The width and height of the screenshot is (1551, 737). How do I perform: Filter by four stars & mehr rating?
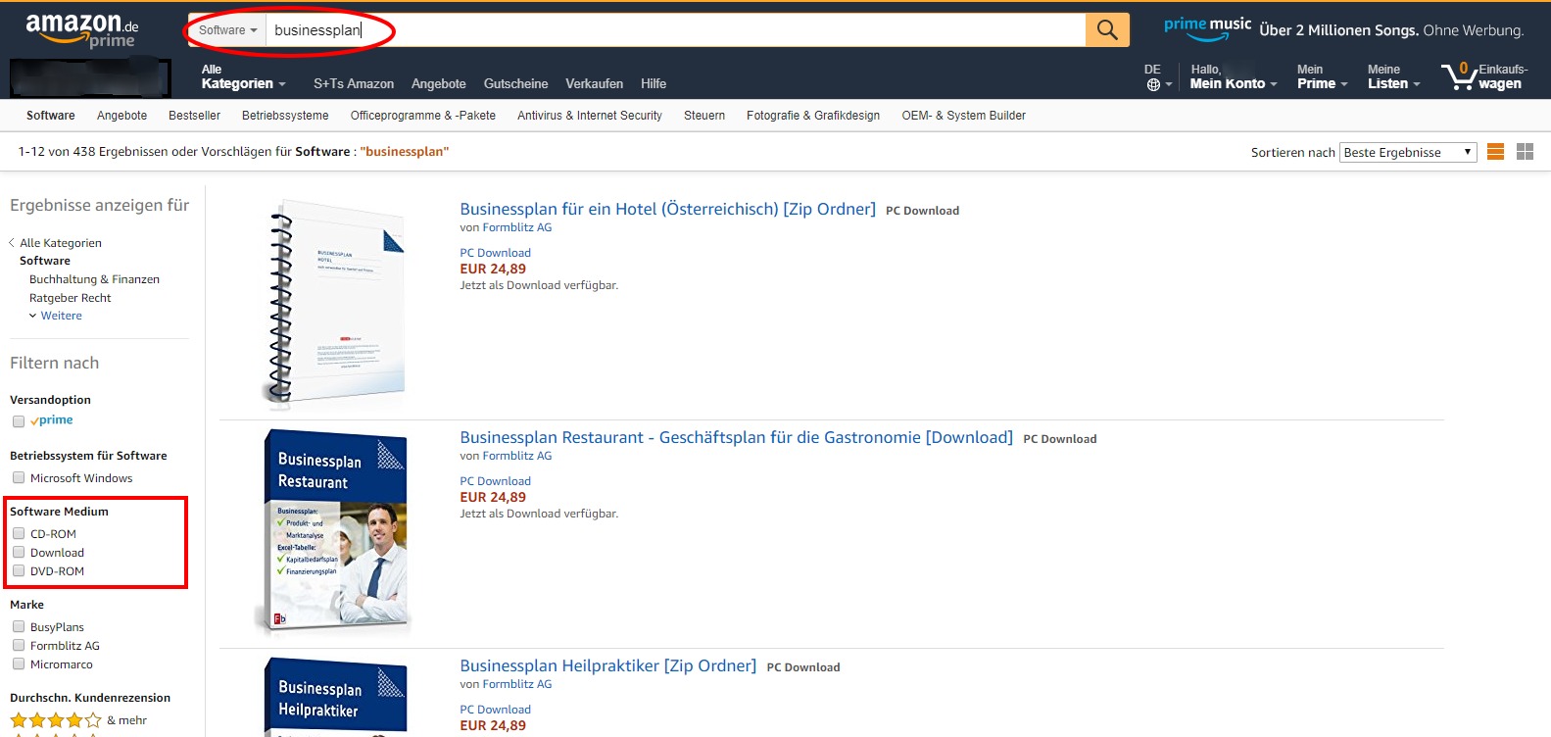pos(56,720)
